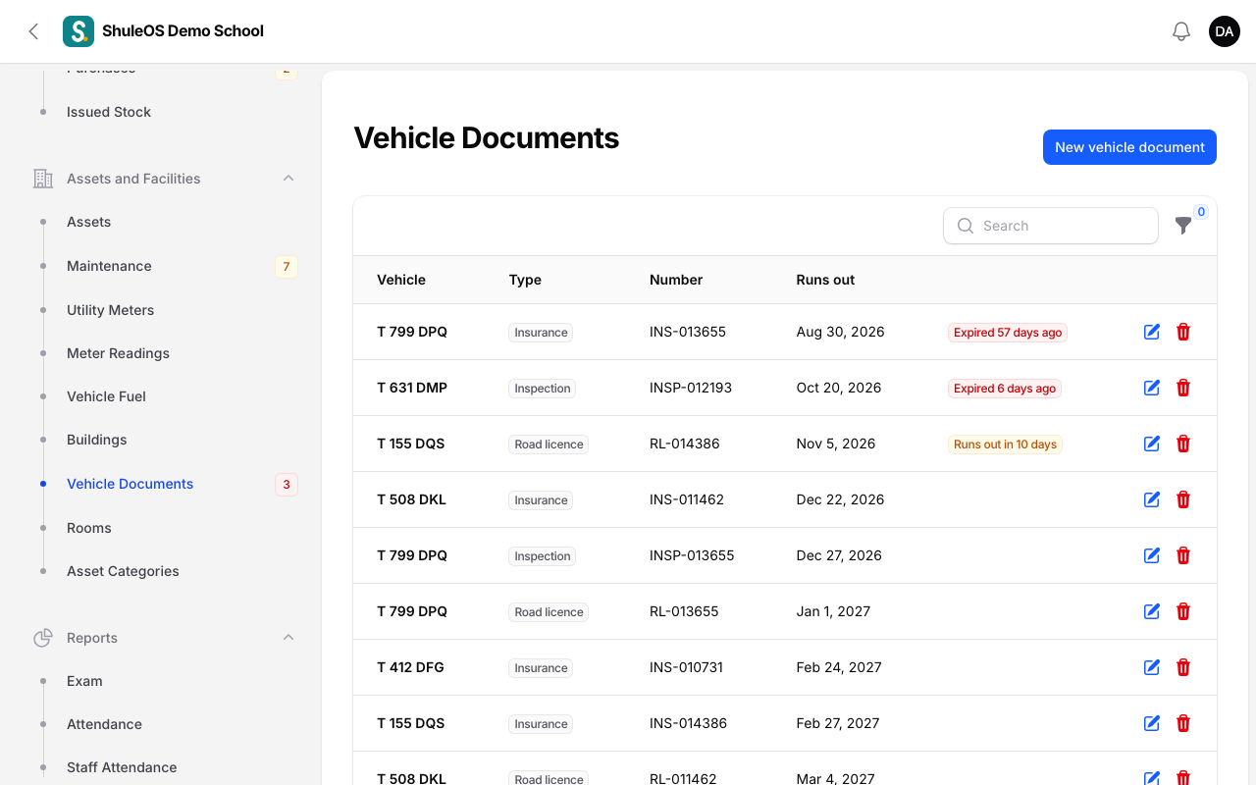Edit the INS-014386 insurance document
The height and width of the screenshot is (785, 1256).
tap(1152, 723)
